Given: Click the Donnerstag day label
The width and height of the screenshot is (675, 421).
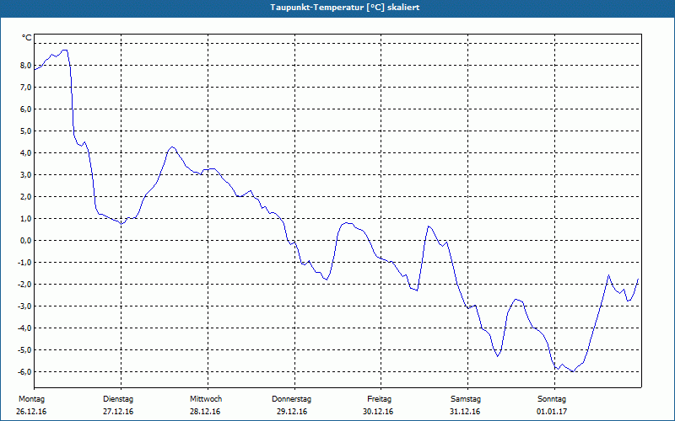Looking at the screenshot, I should 291,399.
